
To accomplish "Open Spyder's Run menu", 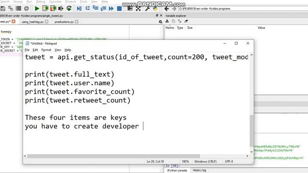I will 29,1.
